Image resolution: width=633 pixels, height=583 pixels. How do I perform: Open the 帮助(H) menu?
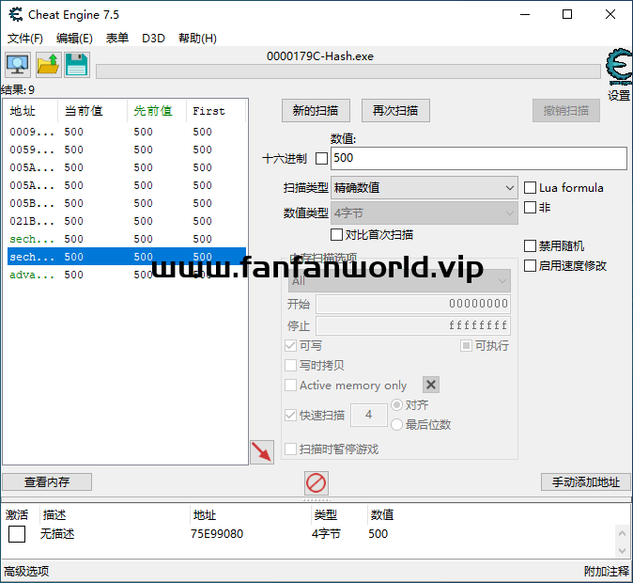pyautogui.click(x=197, y=39)
